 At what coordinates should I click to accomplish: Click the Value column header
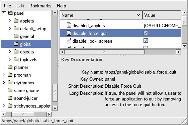pos(162,15)
